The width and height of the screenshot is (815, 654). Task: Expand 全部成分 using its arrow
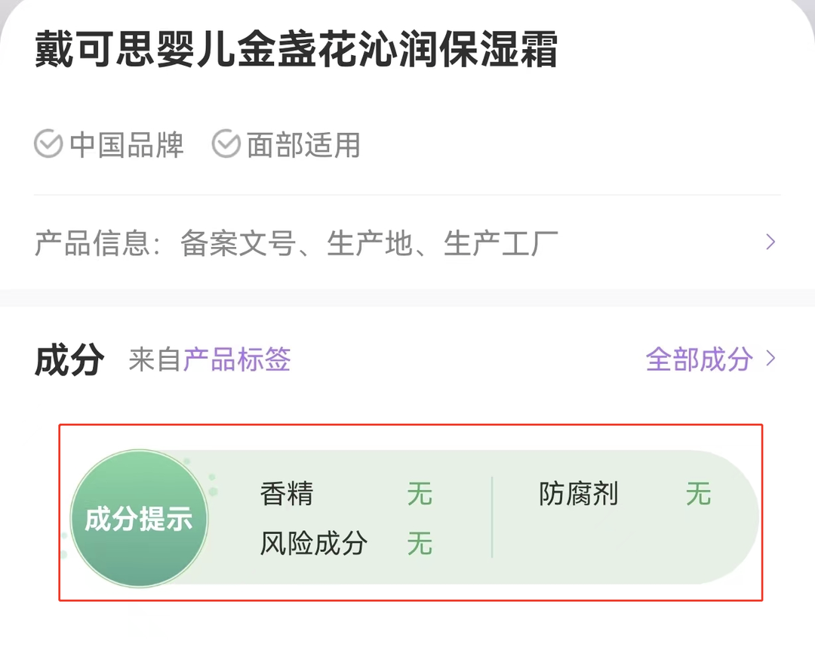(770, 359)
